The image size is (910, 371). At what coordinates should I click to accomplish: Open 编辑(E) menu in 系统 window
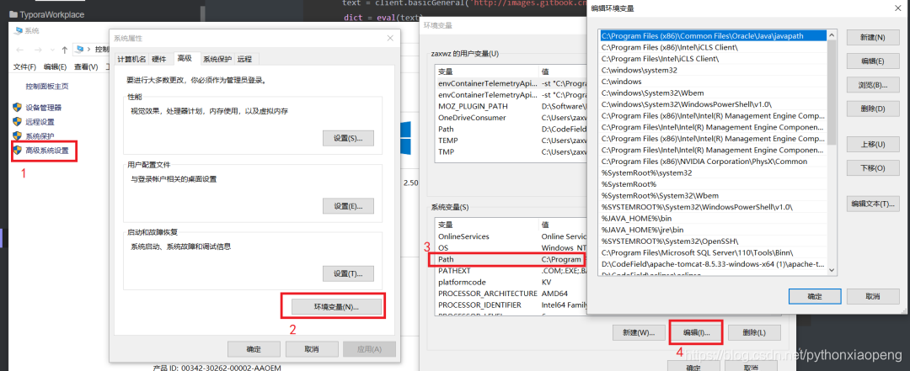(55, 66)
